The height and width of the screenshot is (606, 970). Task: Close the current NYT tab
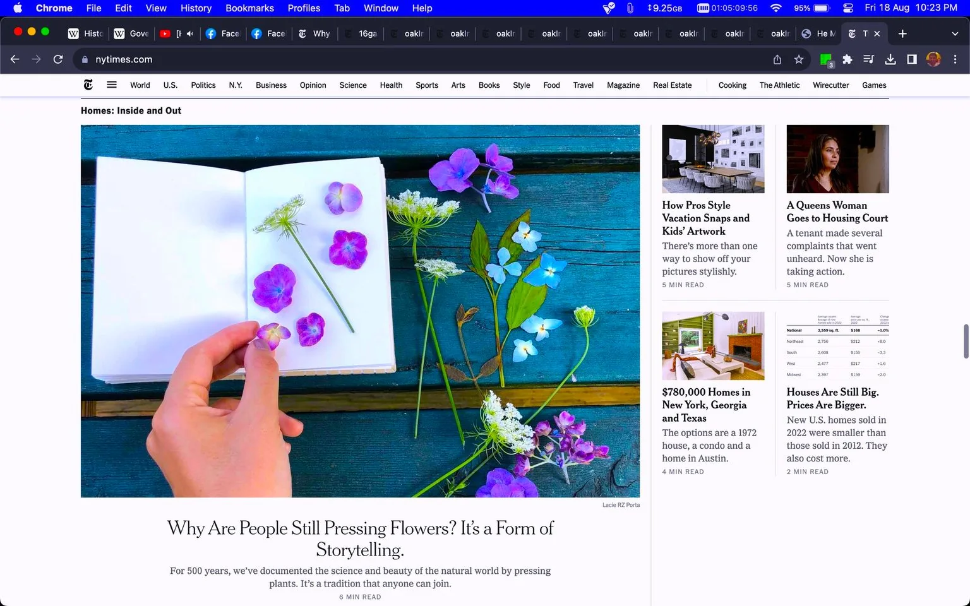click(x=877, y=33)
